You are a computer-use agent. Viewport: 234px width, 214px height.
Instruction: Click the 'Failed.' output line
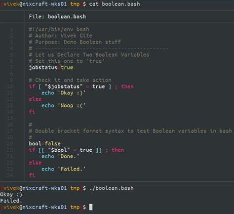(11, 201)
